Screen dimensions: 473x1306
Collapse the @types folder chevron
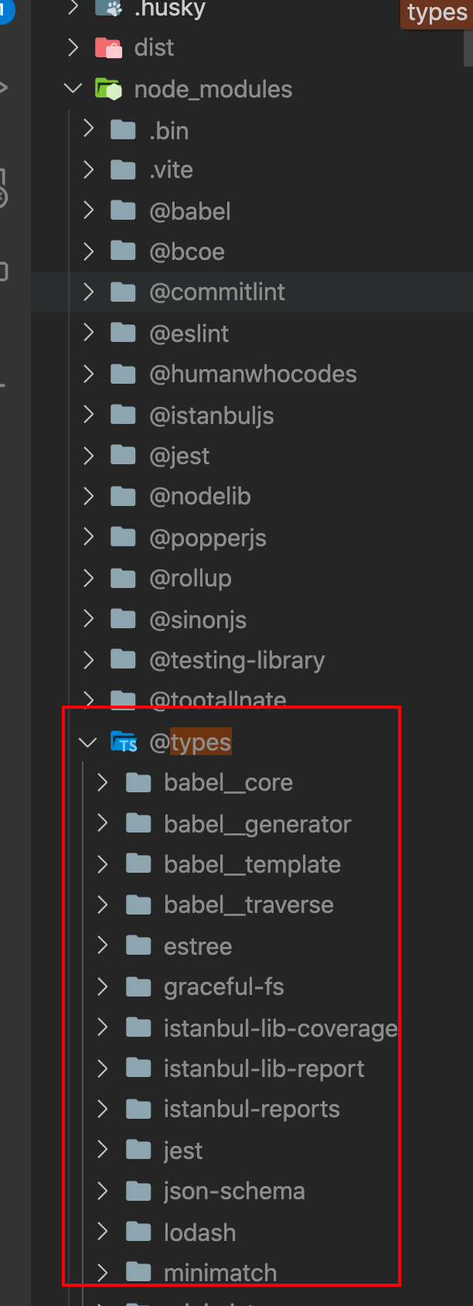click(x=88, y=742)
